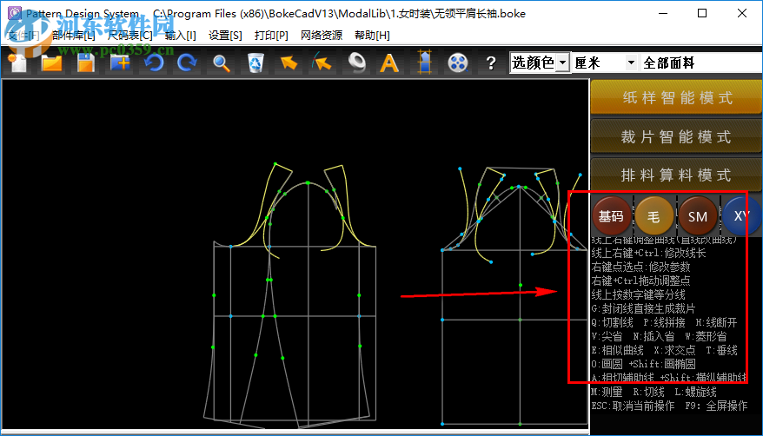
Task: Select the orange arrow pointer tool
Action: (x=289, y=63)
